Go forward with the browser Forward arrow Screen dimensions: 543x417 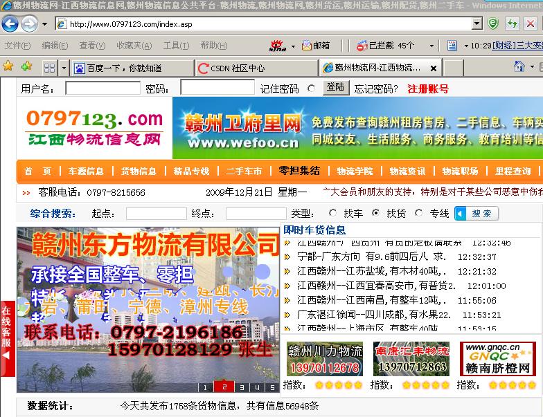[29, 24]
